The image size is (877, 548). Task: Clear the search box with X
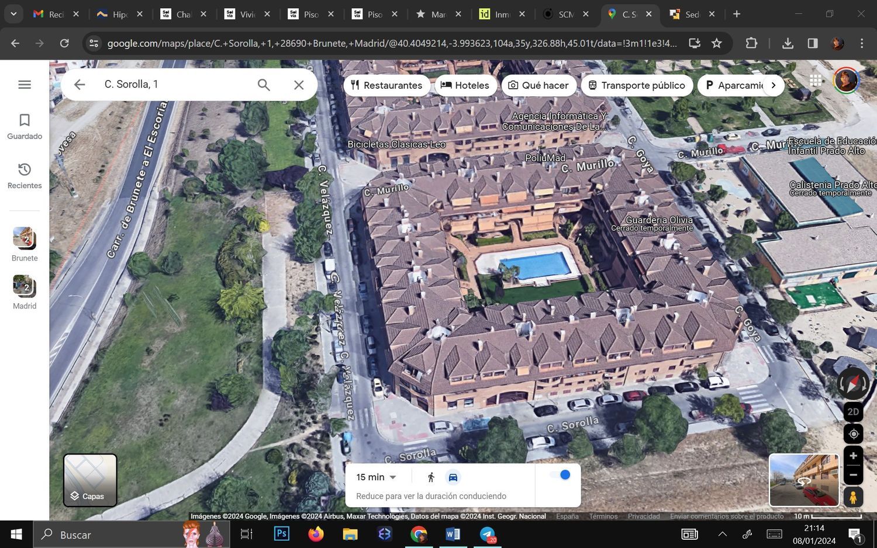point(299,85)
